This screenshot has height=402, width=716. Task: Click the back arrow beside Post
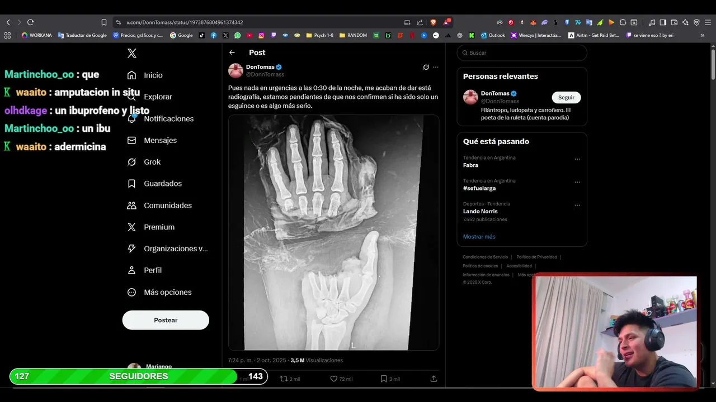[x=232, y=52]
